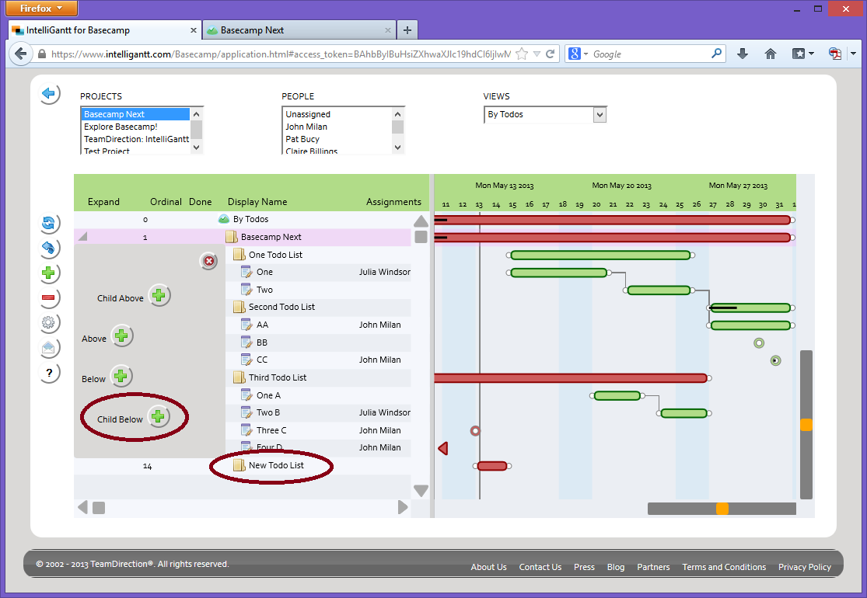Click the Firefox home icon
This screenshot has height=598, width=867.
click(771, 54)
